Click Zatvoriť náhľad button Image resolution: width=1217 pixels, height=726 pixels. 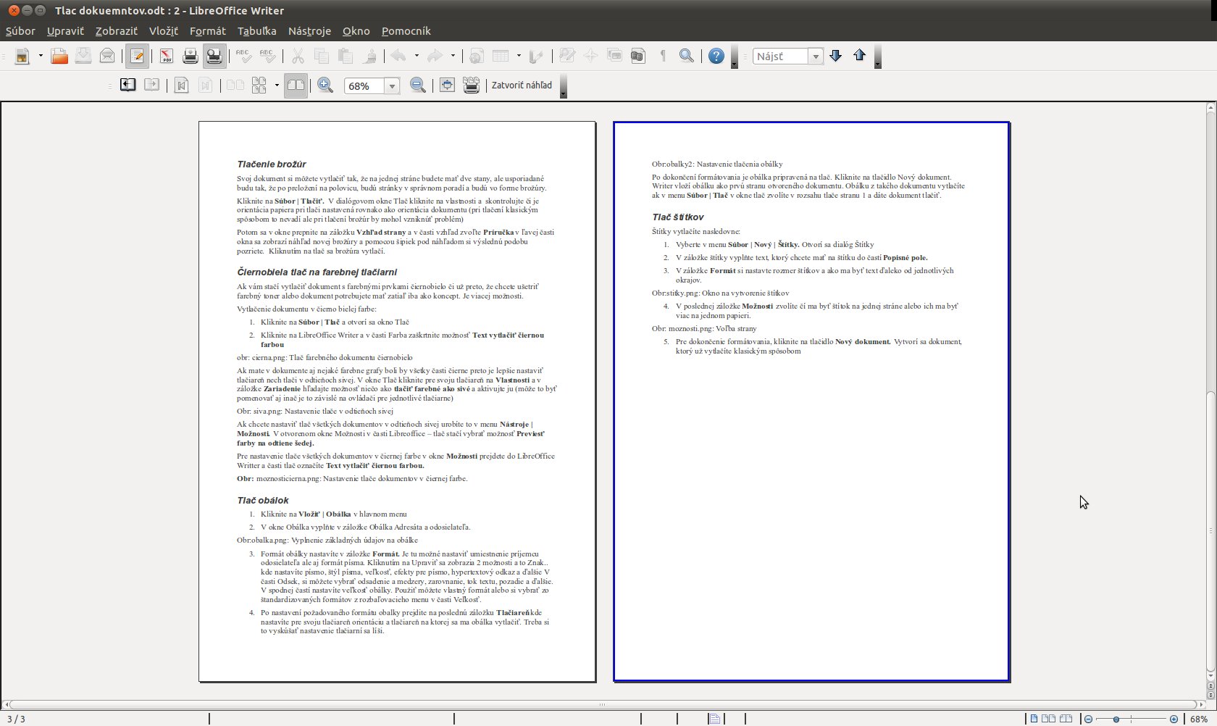coord(522,85)
